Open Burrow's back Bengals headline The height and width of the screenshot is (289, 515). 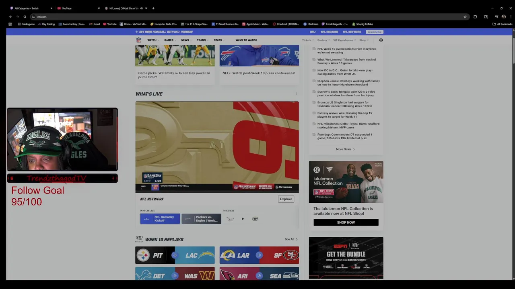346,94
